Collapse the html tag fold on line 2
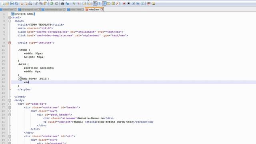This screenshot has height=144, width=256. 10,18
